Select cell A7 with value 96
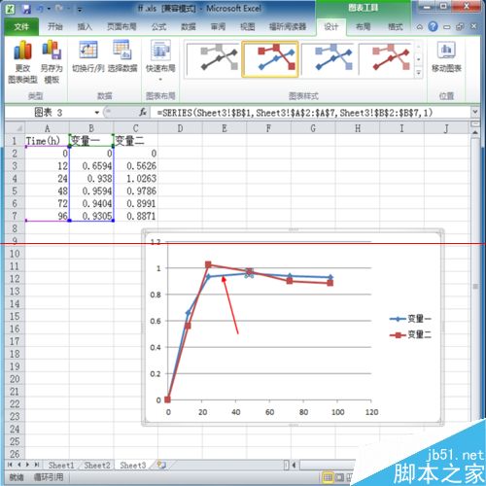486x486 pixels. click(x=47, y=216)
